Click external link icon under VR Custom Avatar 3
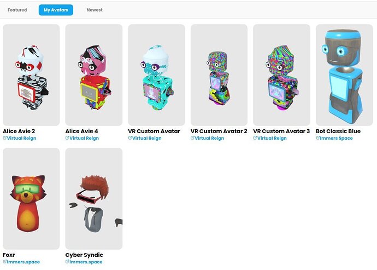Screen dimensions: 377x270 [x=255, y=138]
